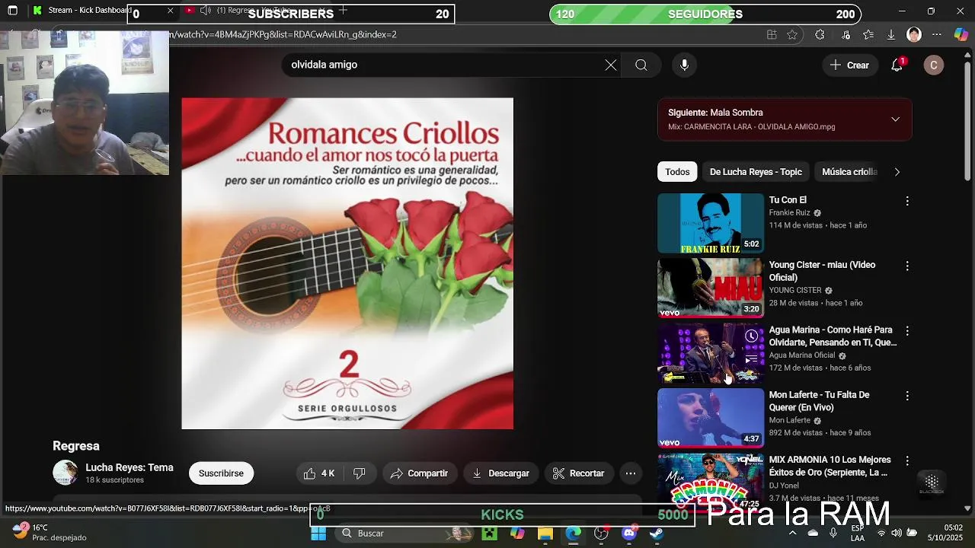Select the De Lucha Reyes - Topic chip

tap(756, 172)
